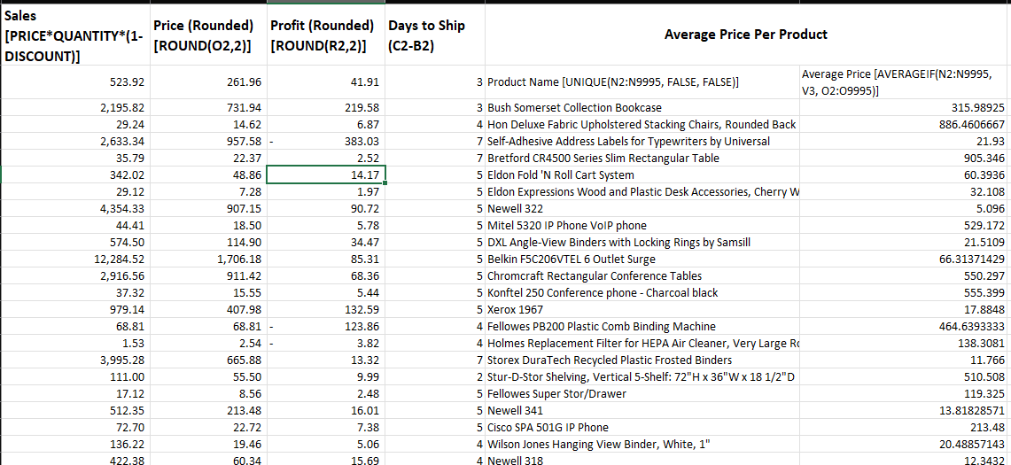Viewport: 1011px width, 465px height.
Task: Select sales cell 523.92
Action: pos(74,82)
